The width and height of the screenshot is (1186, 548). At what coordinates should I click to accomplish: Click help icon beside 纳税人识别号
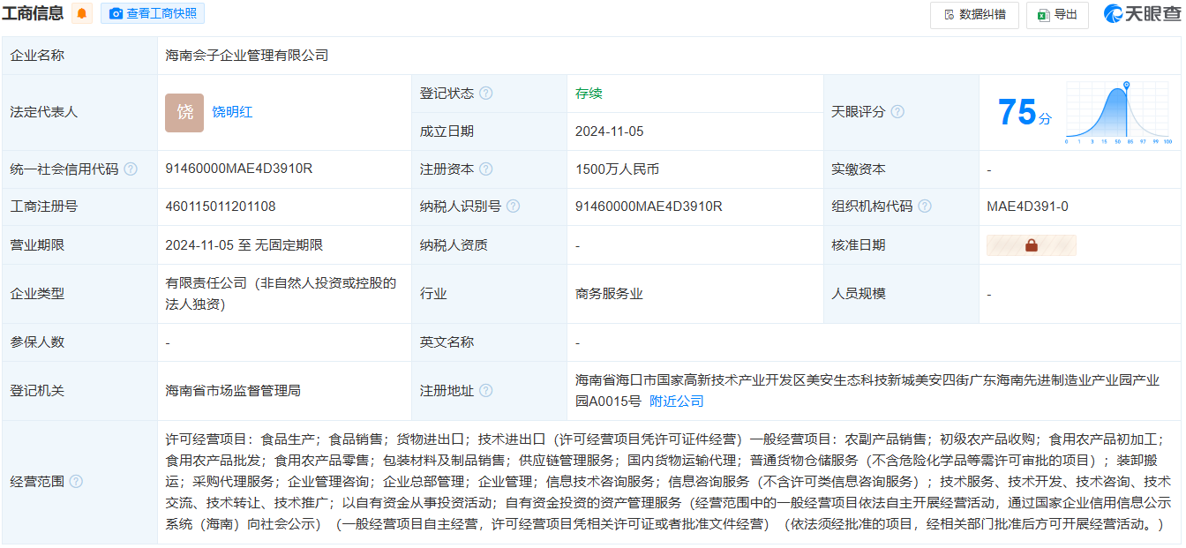tap(513, 206)
